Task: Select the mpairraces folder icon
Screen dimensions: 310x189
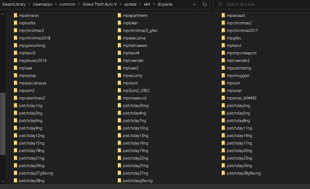Action: pos(16,15)
